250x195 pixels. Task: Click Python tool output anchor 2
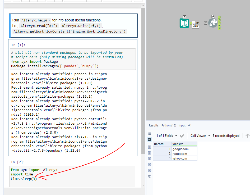point(219,20)
